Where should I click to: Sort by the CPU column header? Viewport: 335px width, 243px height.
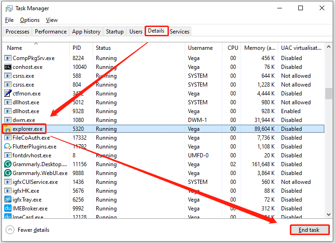[x=232, y=48]
